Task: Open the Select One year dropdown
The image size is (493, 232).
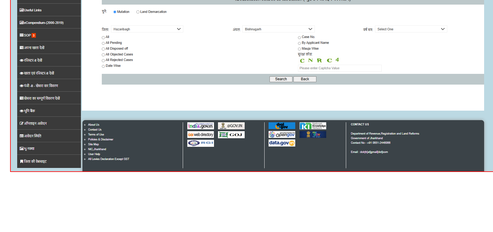Action: click(411, 29)
